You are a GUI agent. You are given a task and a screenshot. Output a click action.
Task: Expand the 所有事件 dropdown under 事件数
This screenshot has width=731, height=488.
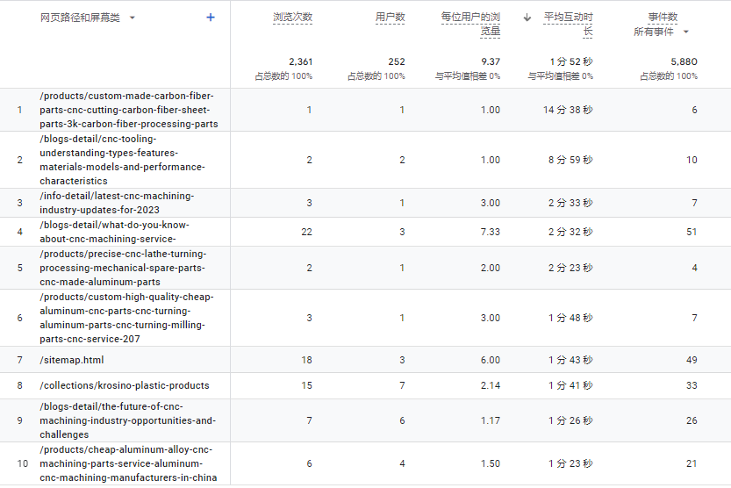[x=685, y=32]
